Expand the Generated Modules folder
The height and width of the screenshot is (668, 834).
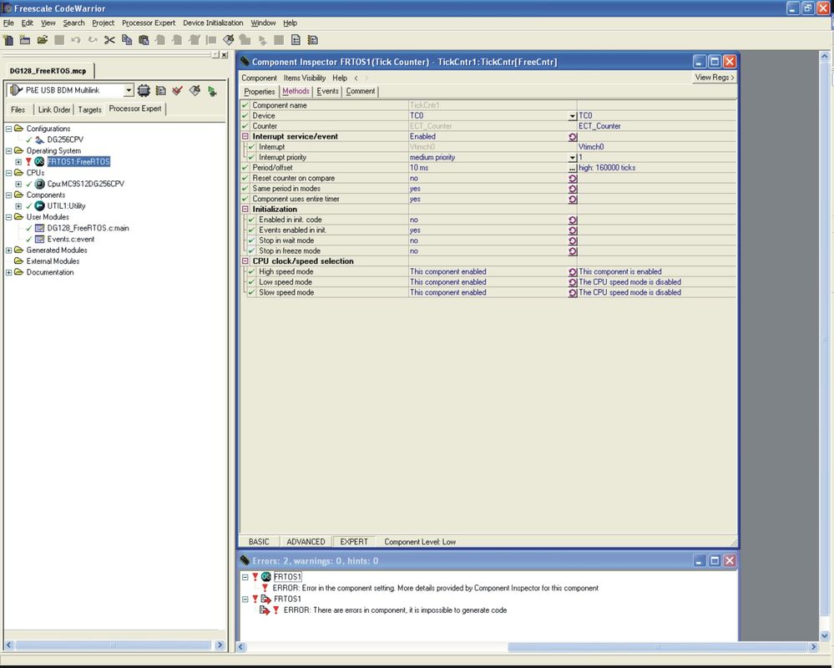click(x=8, y=250)
